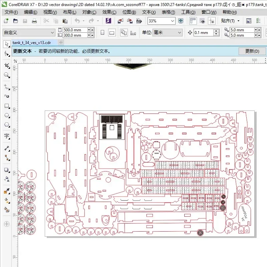The height and width of the screenshot is (267, 267).
Task: Click the Print icon in the toolbar
Action: coord(34,21)
